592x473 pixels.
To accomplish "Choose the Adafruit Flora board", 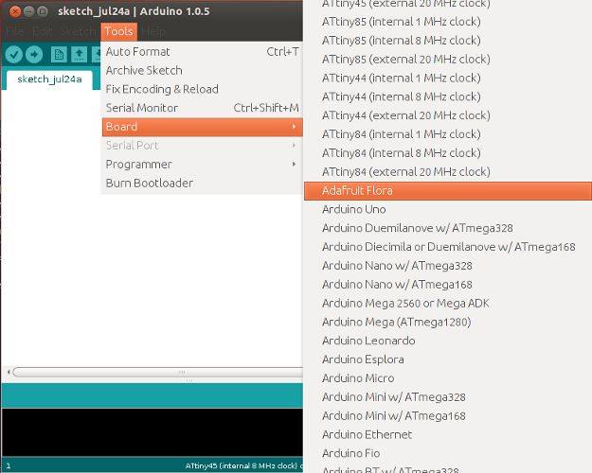I will 448,191.
